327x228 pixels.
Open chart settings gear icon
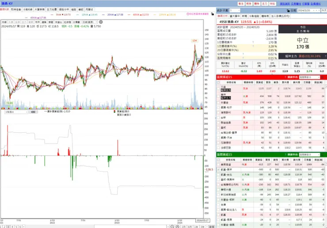pos(101,22)
